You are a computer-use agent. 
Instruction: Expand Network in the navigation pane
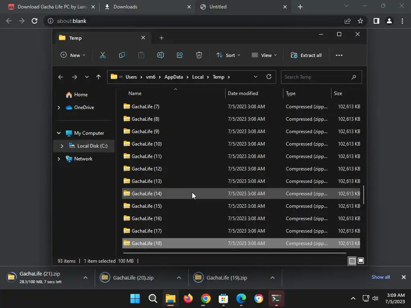pyautogui.click(x=59, y=159)
